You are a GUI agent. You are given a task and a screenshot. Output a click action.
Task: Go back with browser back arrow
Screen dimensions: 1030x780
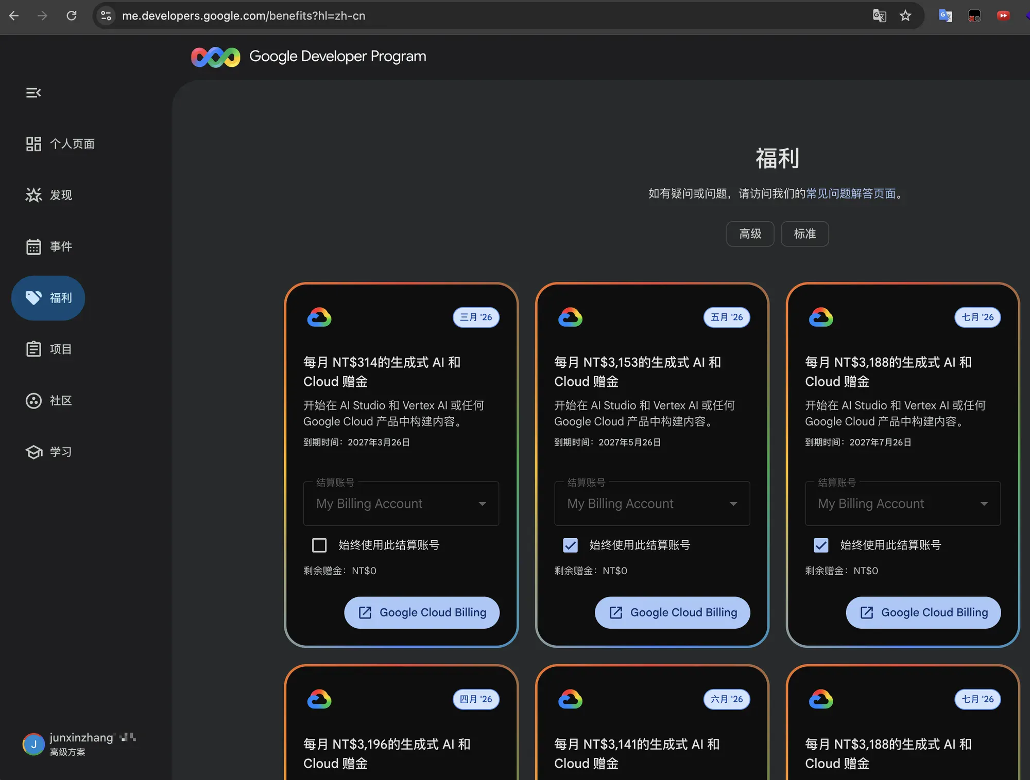pos(14,16)
